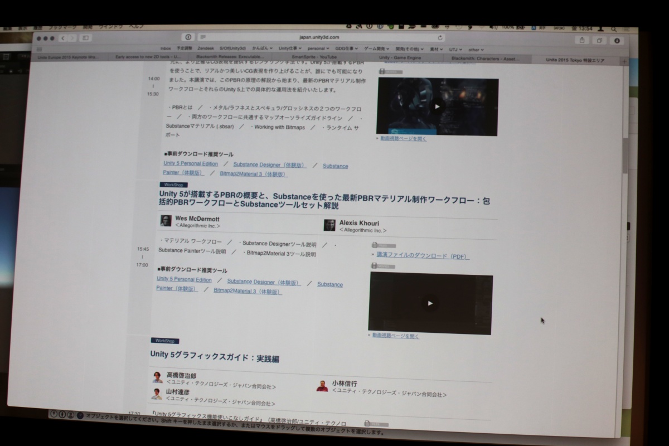The width and height of the screenshot is (669, 446).
Task: Click Wes McDermott's profile photo
Action: (x=166, y=221)
